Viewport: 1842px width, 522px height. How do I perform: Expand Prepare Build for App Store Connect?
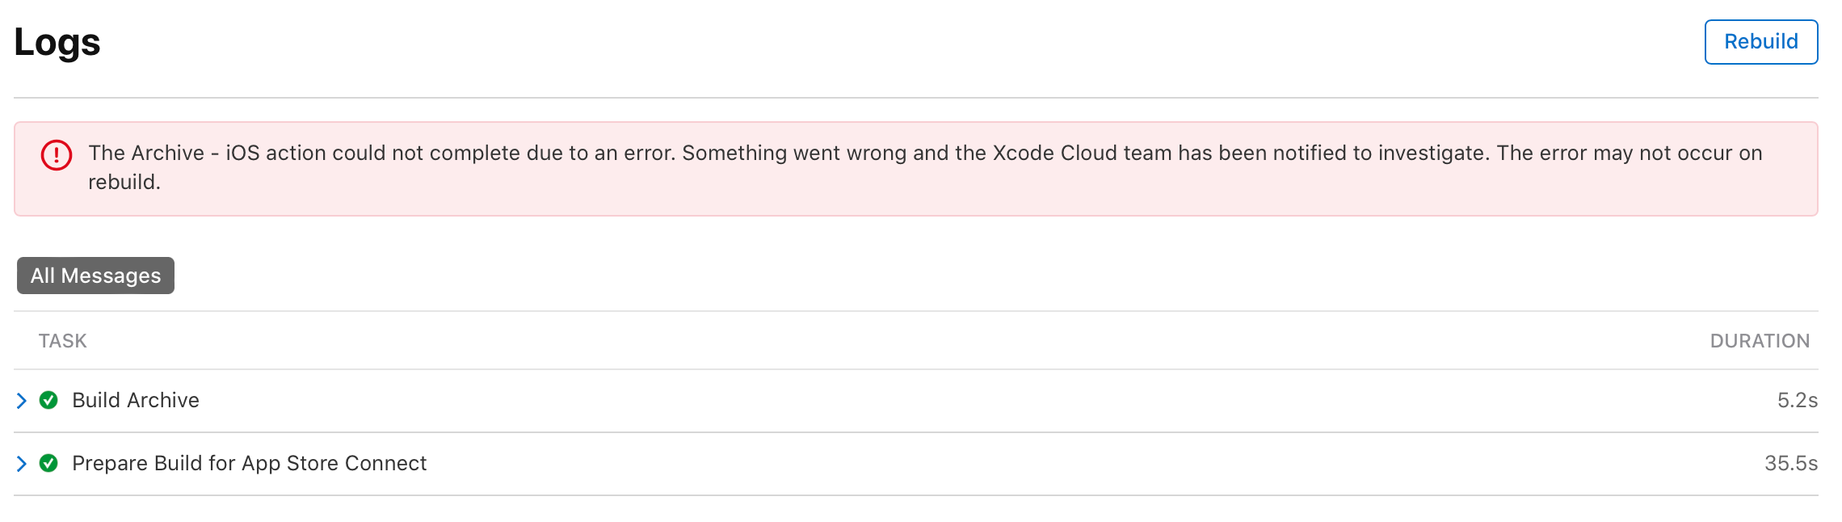pyautogui.click(x=22, y=464)
